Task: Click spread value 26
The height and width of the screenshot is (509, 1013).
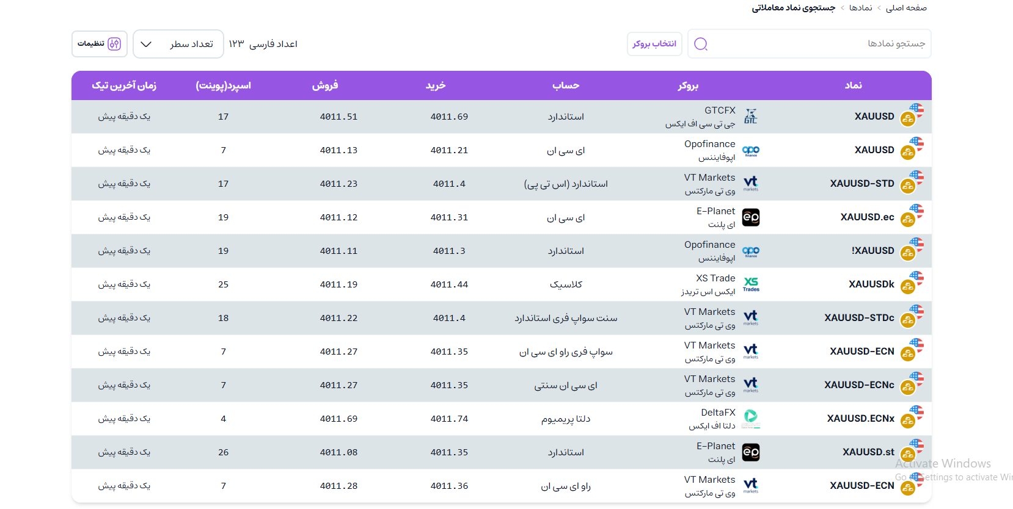Action: click(x=223, y=452)
